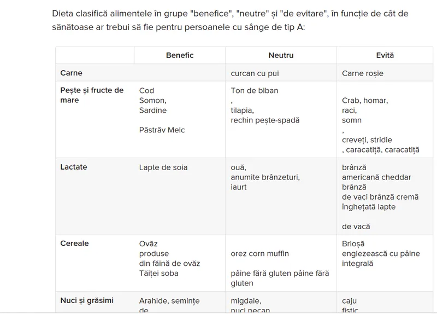Screen dimensions: 437x314
Task: Click 'anumite brânzeturi,' text
Action: pyautogui.click(x=265, y=178)
